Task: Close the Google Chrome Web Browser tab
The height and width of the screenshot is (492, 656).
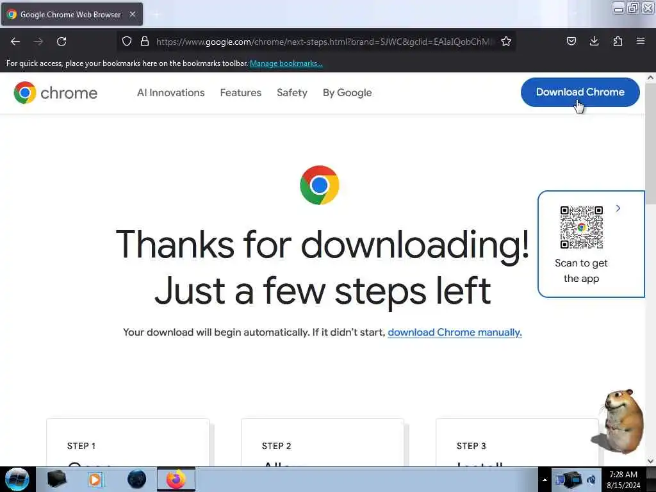Action: click(x=133, y=14)
